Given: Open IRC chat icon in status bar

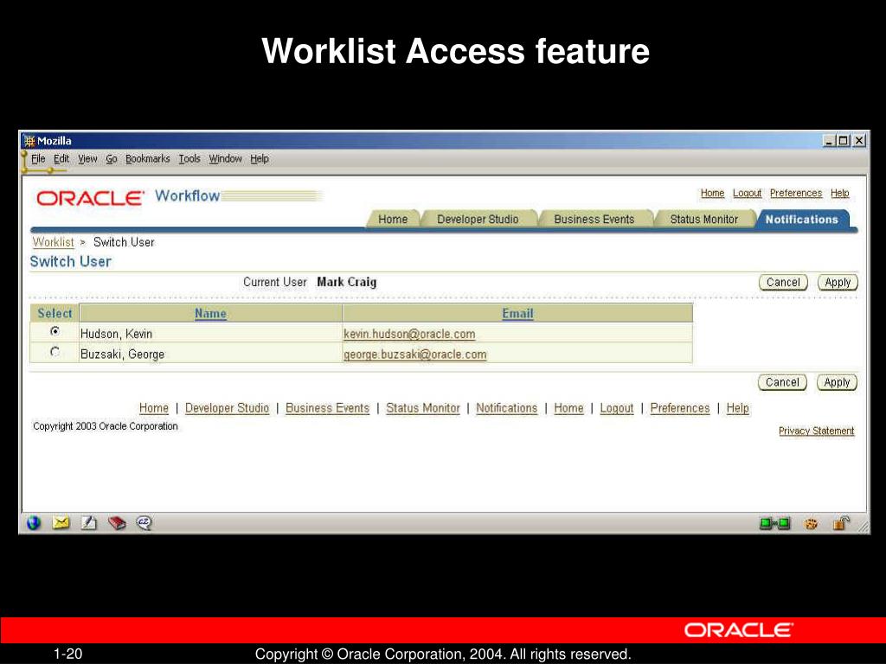Looking at the screenshot, I should pyautogui.click(x=144, y=523).
